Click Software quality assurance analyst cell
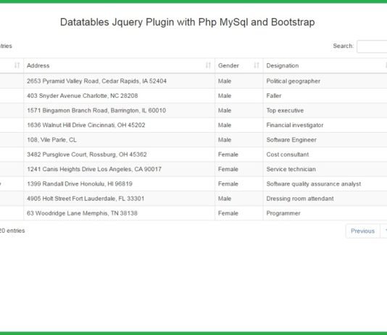This screenshot has height=335, width=387. tap(325, 184)
